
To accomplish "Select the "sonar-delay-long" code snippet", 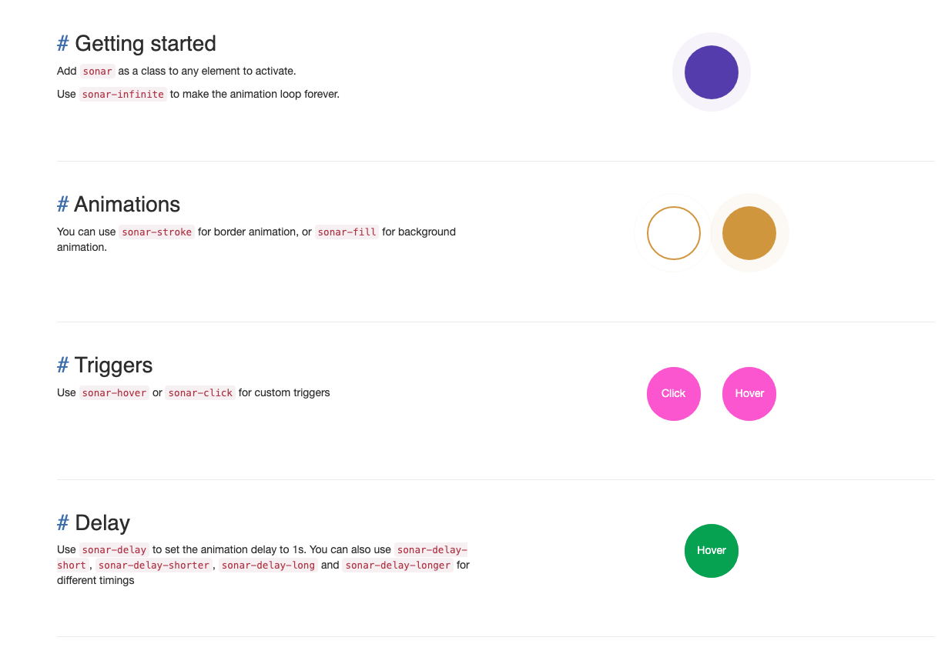I will (268, 565).
